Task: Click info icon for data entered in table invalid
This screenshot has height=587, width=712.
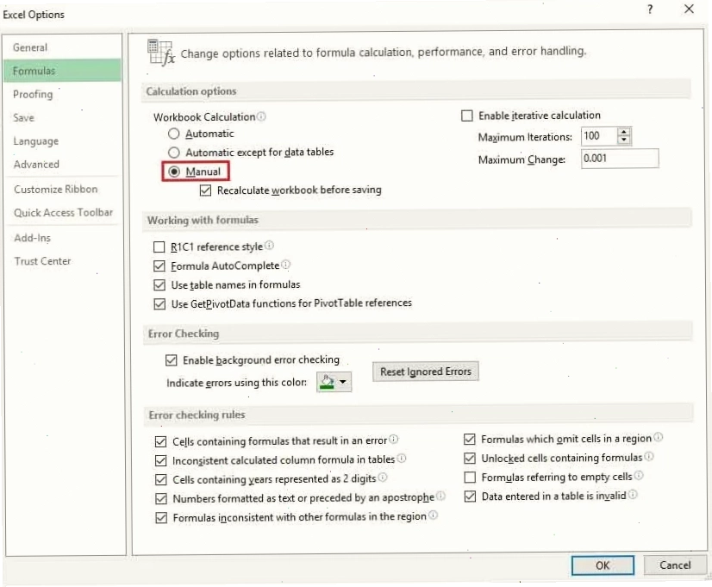Action: pyautogui.click(x=633, y=495)
